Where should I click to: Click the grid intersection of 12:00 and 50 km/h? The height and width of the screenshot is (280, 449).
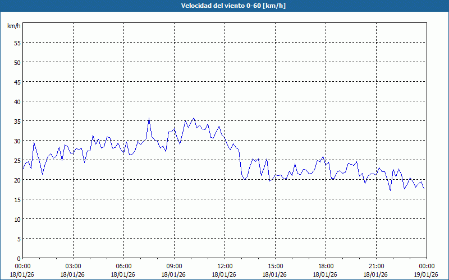[224, 62]
